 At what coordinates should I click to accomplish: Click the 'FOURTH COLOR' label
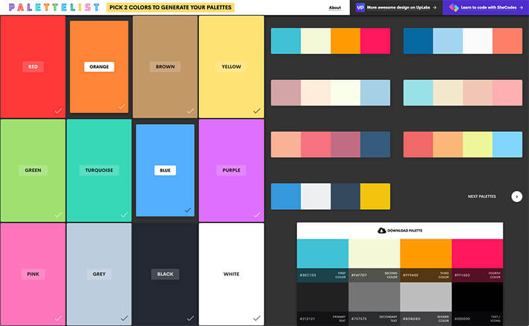point(495,275)
